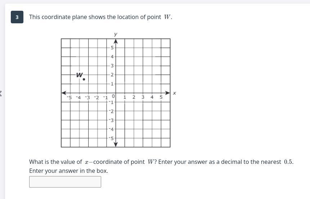
Task: Click point W dot on the graph
Action: click(x=84, y=79)
